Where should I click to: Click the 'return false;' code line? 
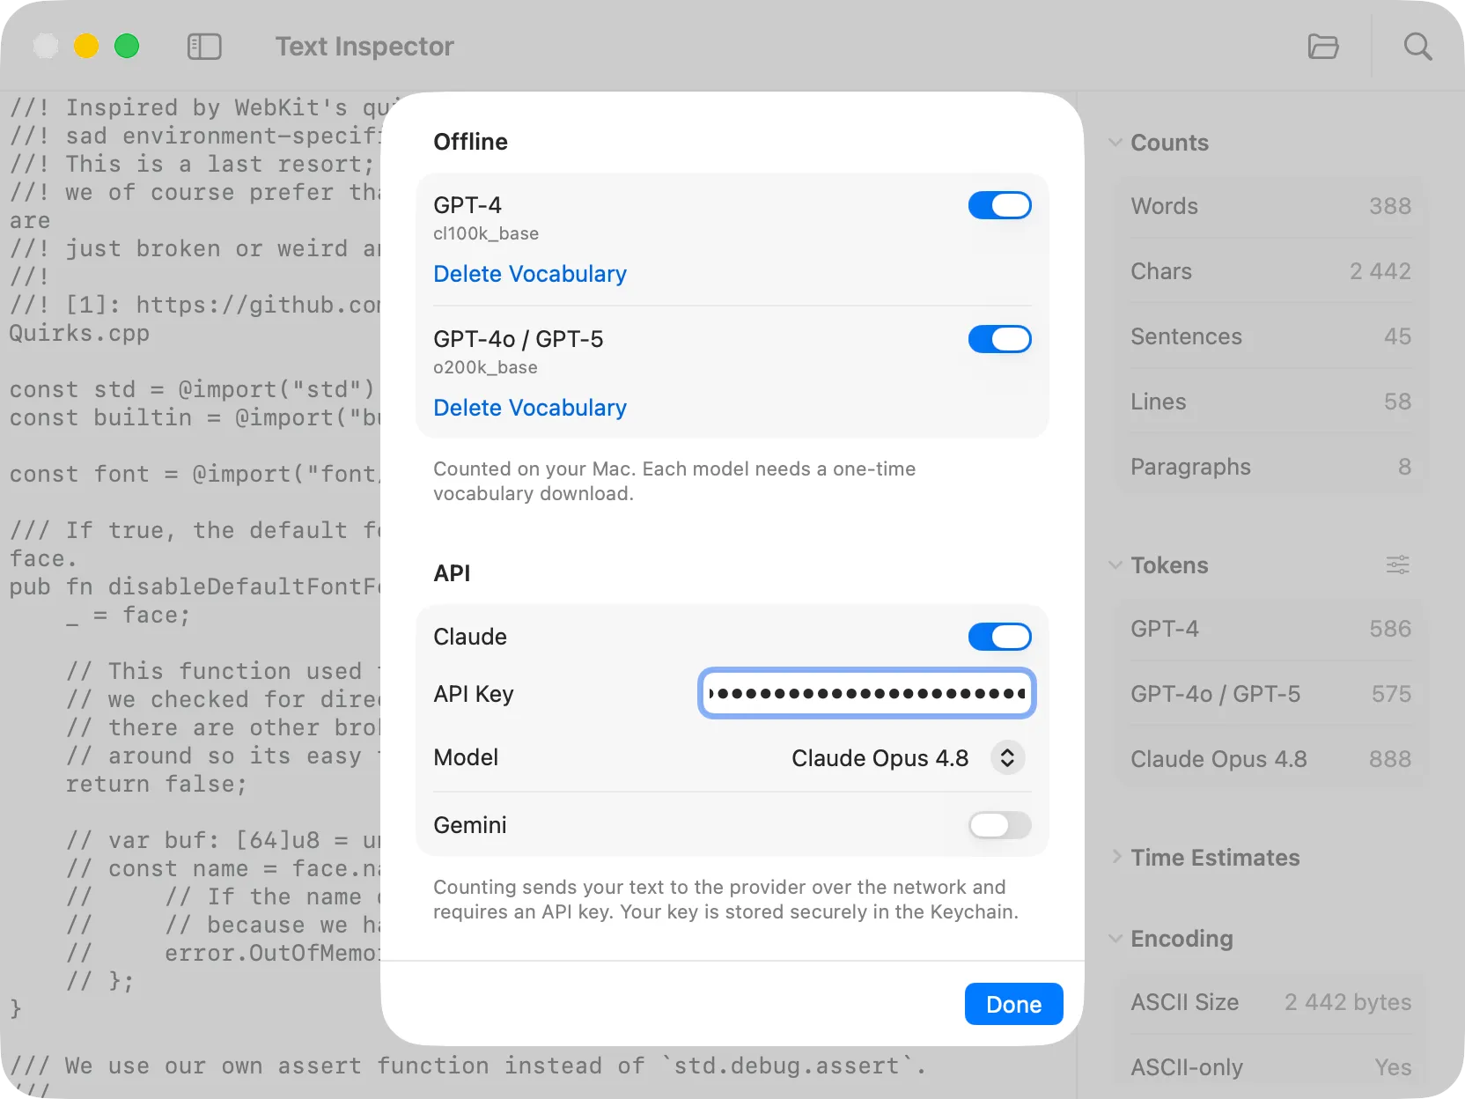157,784
